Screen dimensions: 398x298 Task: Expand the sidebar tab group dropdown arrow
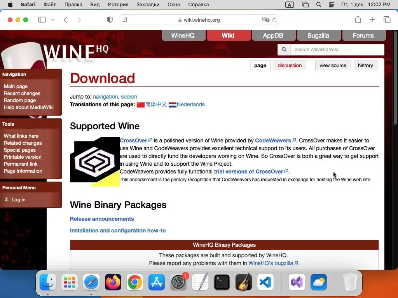[53, 20]
